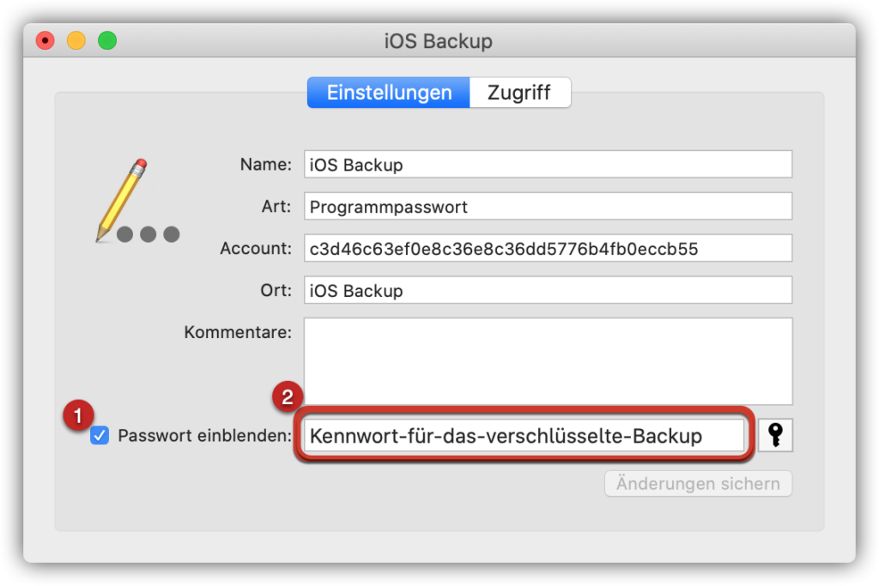Close the iOS Backup window
879x586 pixels.
pyautogui.click(x=45, y=40)
